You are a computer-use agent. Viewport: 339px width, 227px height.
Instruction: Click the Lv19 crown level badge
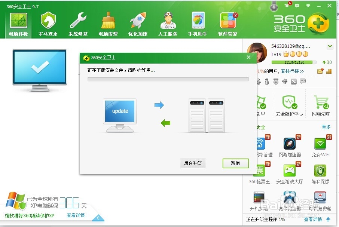point(286,54)
